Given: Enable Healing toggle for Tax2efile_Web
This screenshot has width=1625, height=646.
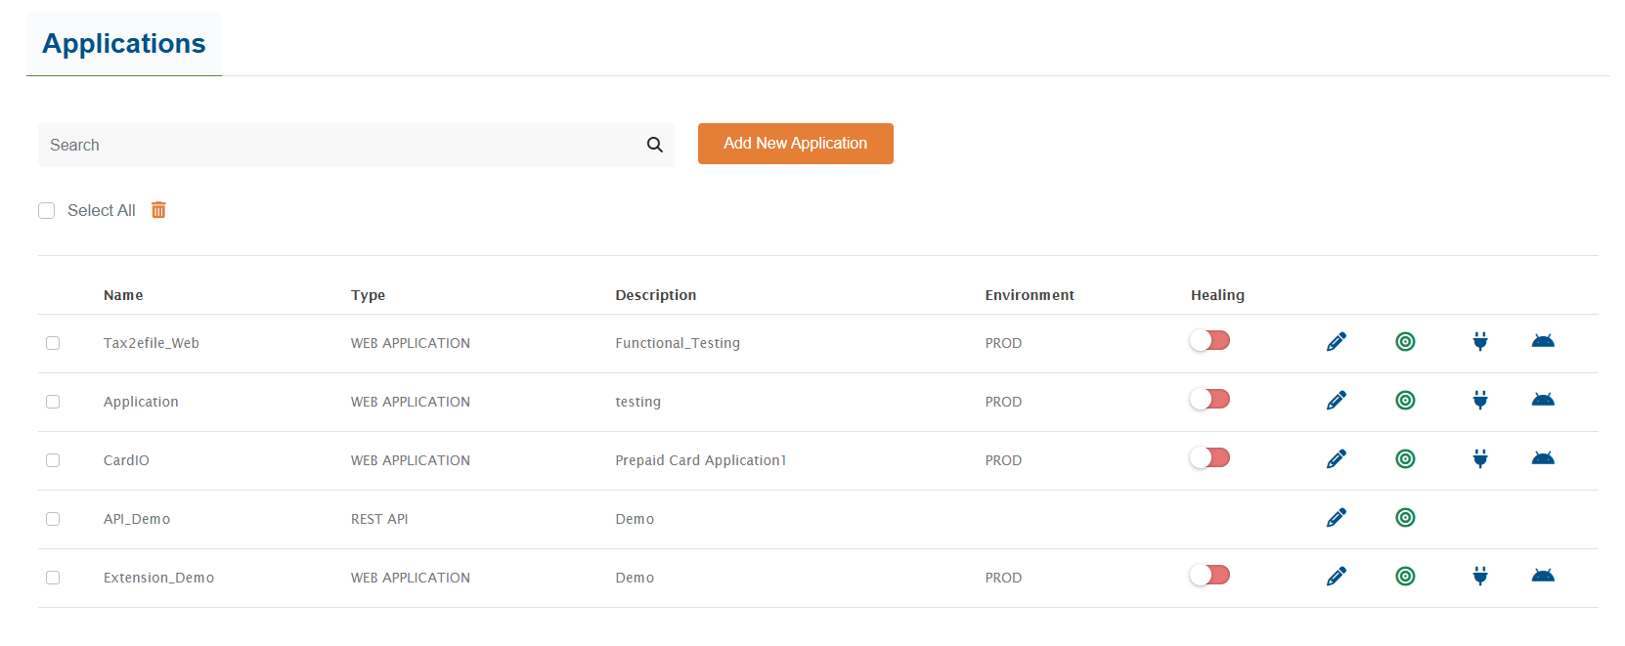Looking at the screenshot, I should 1209,341.
